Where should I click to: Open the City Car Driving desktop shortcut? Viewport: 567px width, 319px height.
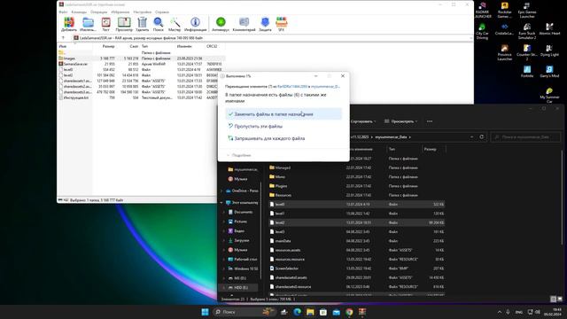coord(482,32)
